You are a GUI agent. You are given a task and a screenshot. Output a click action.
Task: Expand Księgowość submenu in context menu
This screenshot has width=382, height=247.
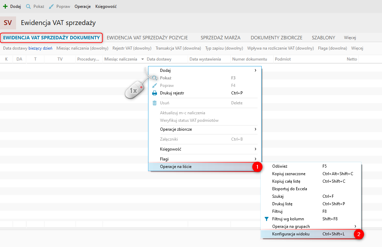click(x=205, y=149)
